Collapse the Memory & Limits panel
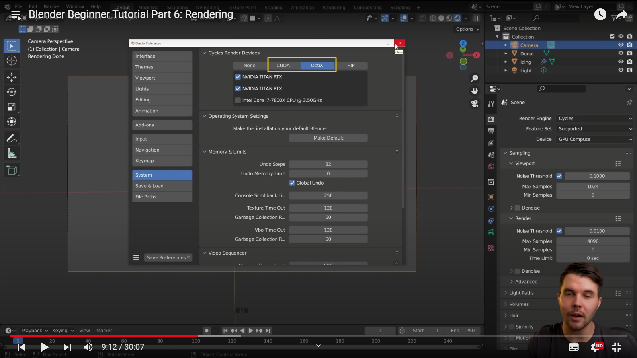 [x=205, y=152]
